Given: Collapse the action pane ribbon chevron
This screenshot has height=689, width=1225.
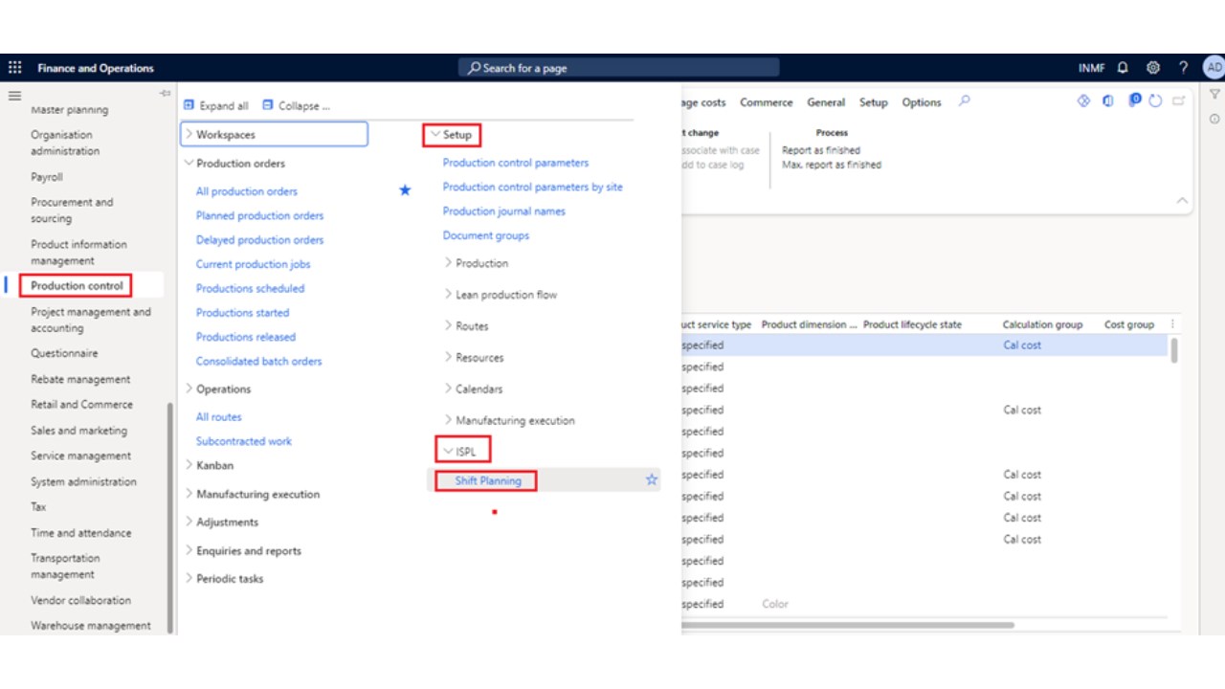Looking at the screenshot, I should [1182, 201].
